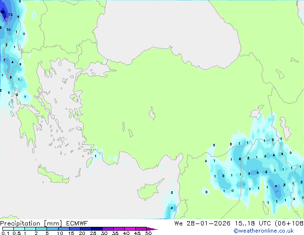Screen dimensions: 304x235
Task: Click the legend label '35'
Action: coord(115,233)
